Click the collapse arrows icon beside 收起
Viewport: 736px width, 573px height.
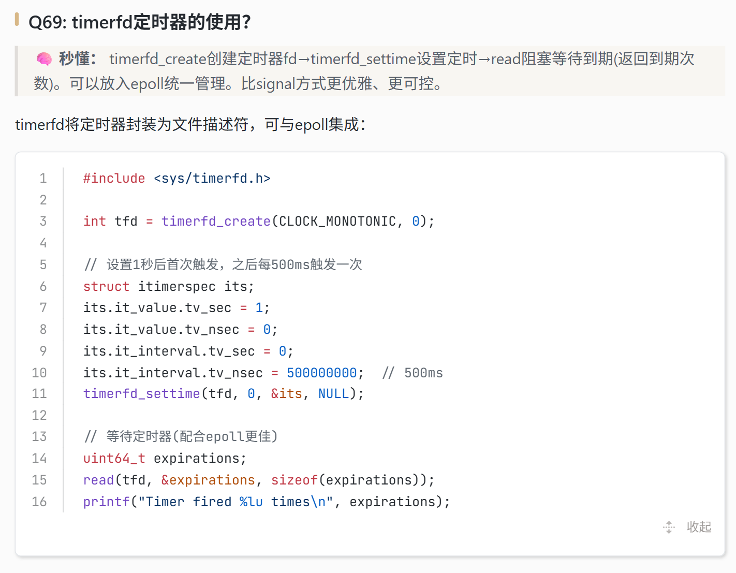[x=669, y=527]
